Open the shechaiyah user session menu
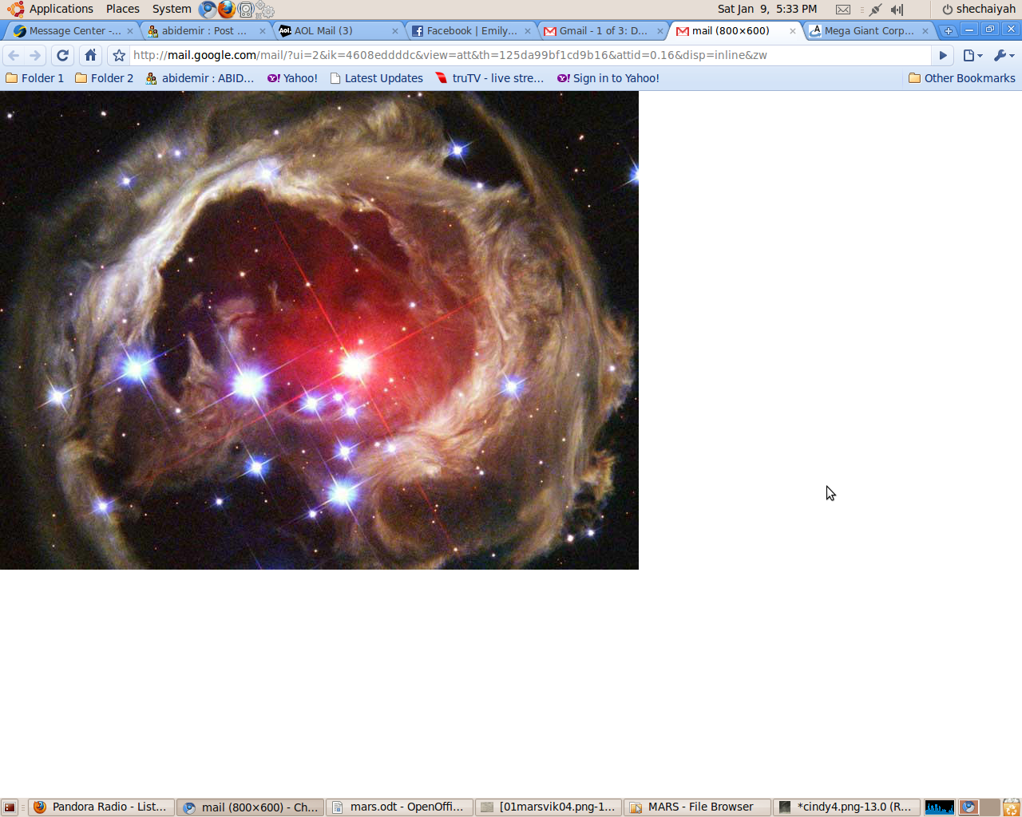 [x=979, y=9]
